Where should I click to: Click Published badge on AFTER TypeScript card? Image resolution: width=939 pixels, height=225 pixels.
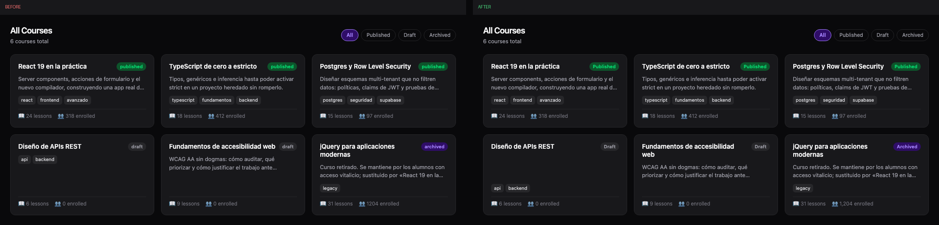click(x=755, y=67)
